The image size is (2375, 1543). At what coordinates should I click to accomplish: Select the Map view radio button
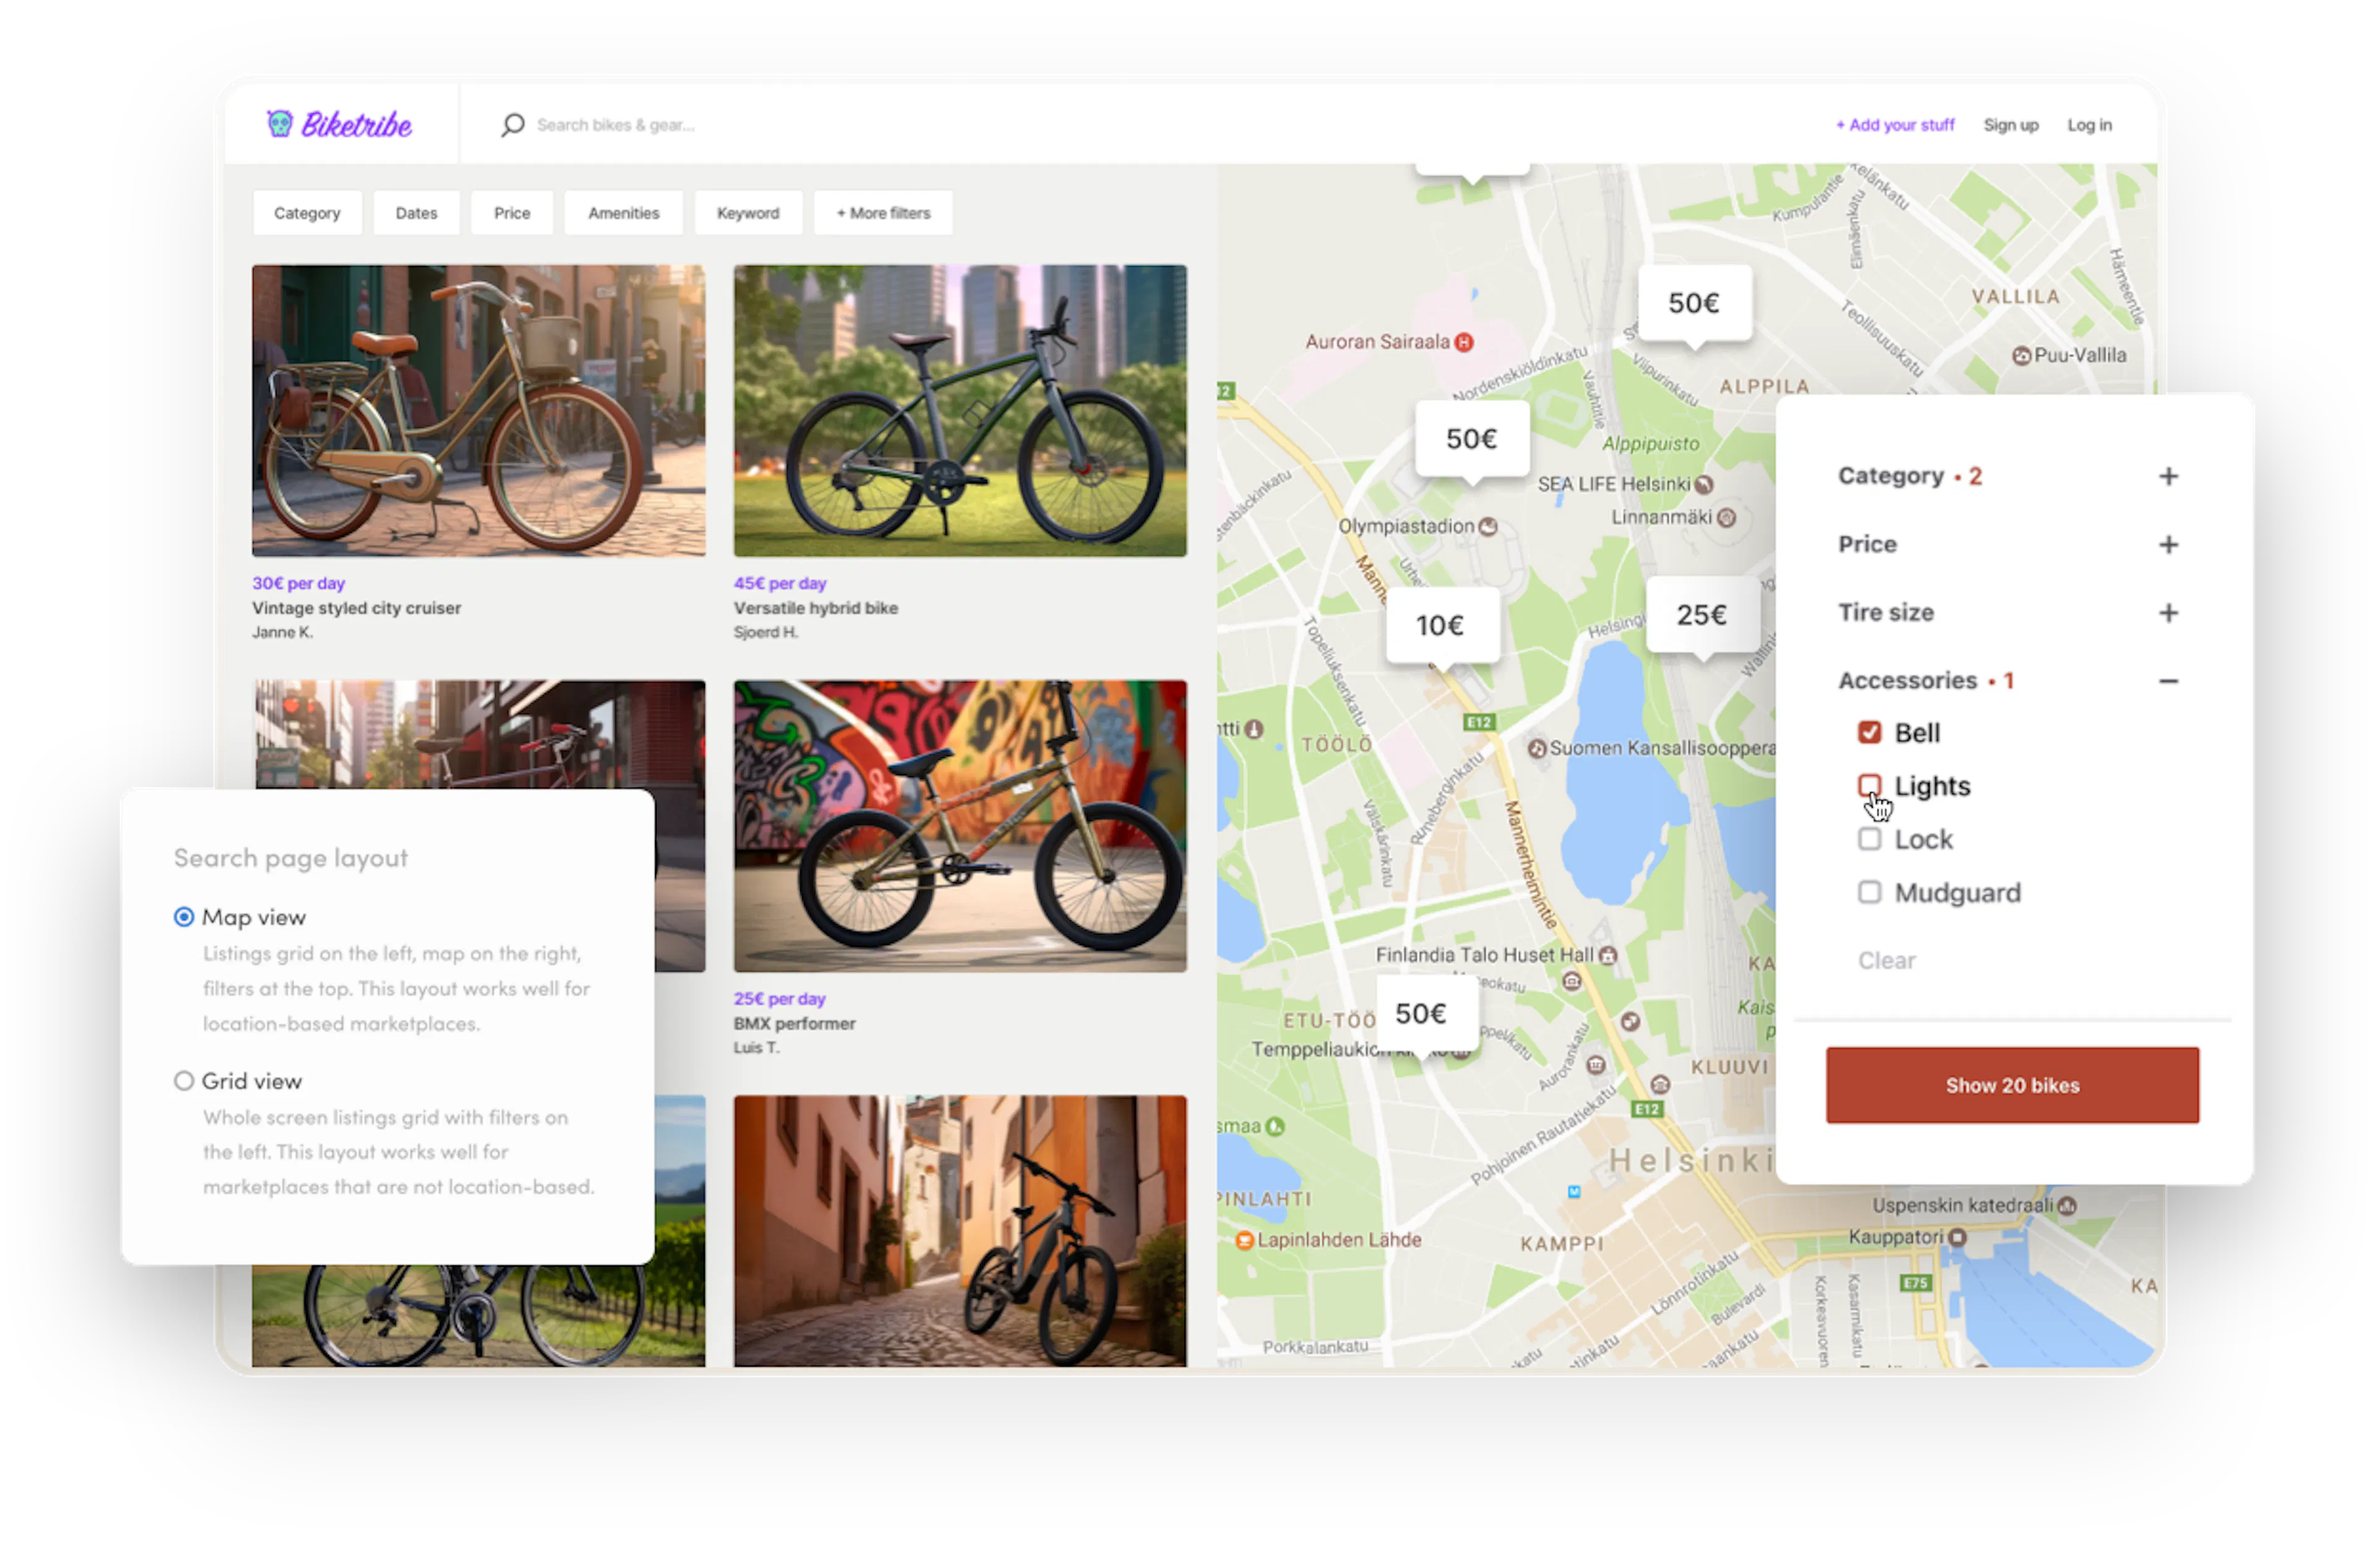click(x=184, y=917)
